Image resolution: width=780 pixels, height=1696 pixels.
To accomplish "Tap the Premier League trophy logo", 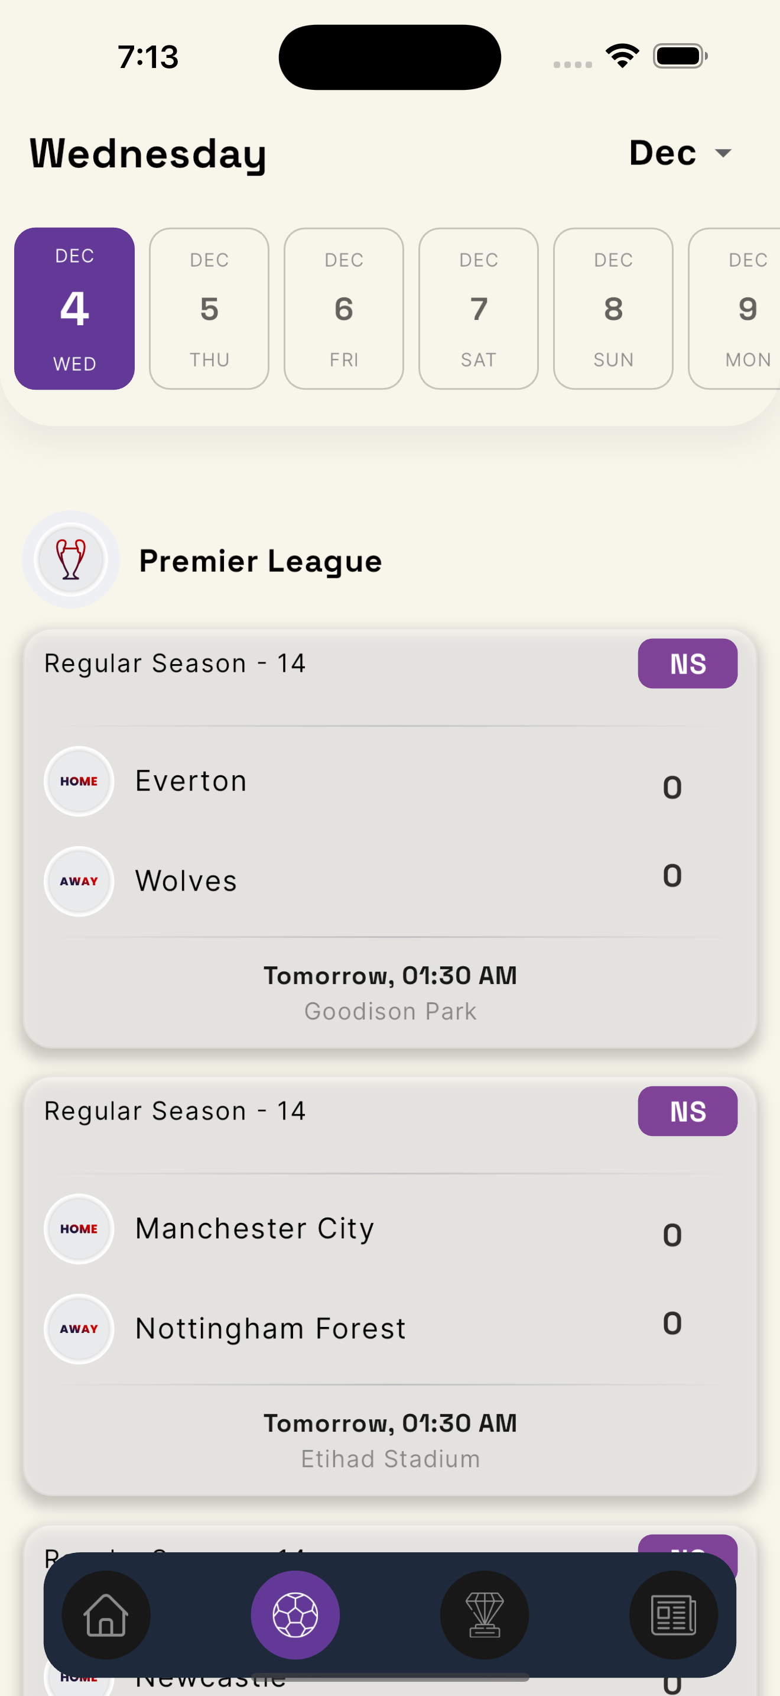I will click(71, 559).
